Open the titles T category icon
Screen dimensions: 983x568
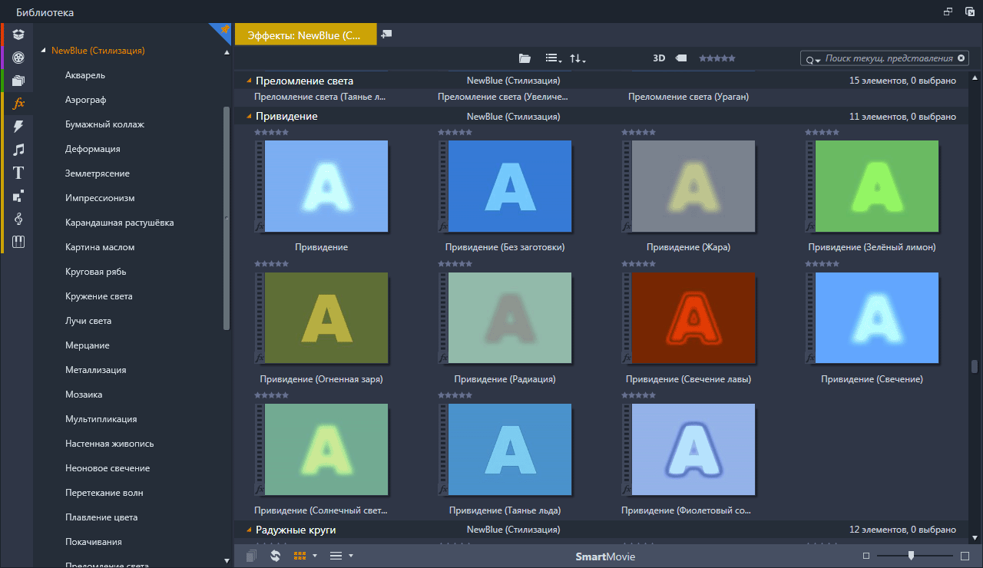(18, 173)
